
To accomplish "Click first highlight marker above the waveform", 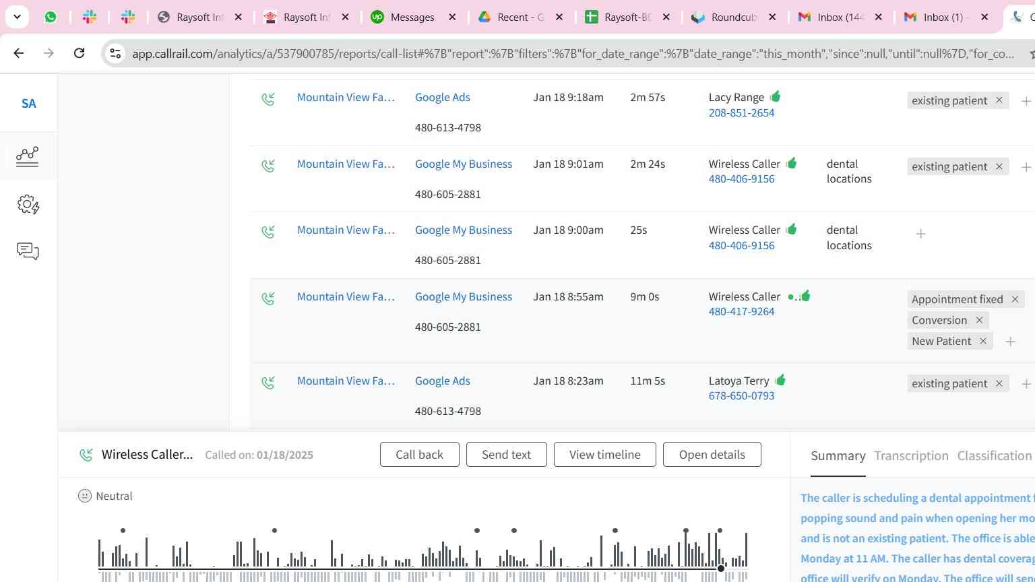I will 123,531.
